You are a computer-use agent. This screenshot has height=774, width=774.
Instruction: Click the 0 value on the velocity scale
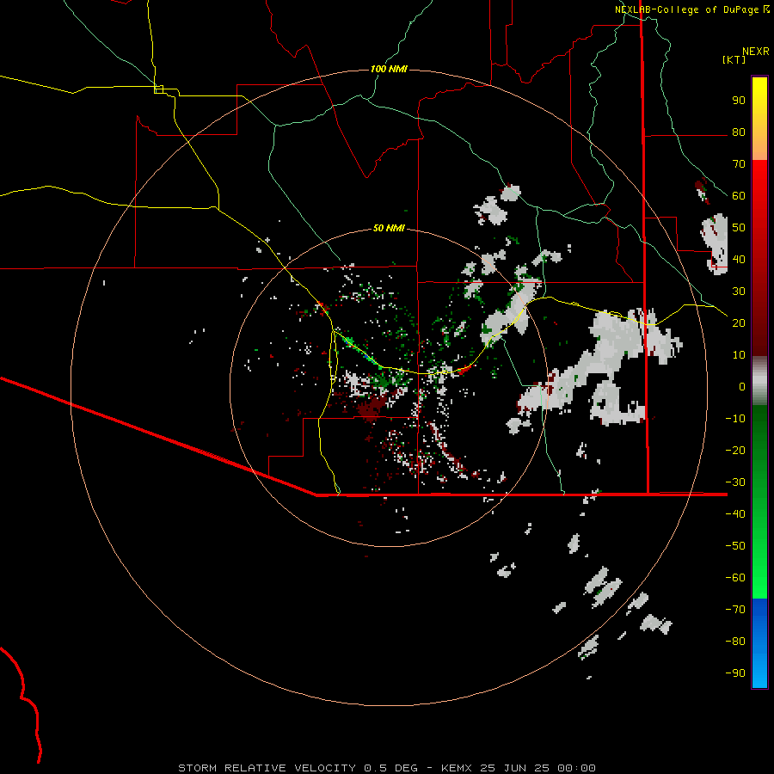pyautogui.click(x=742, y=386)
